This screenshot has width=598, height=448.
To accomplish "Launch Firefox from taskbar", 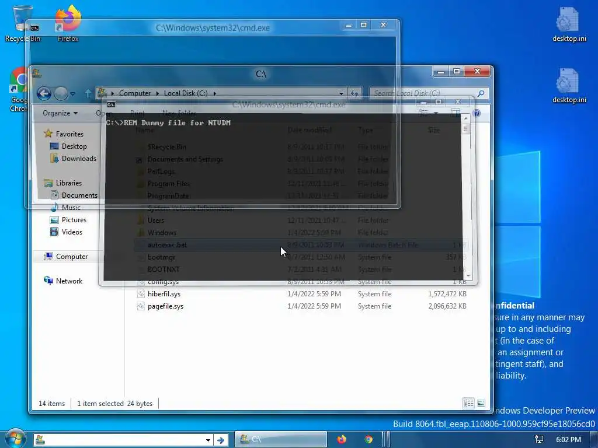I will 342,439.
